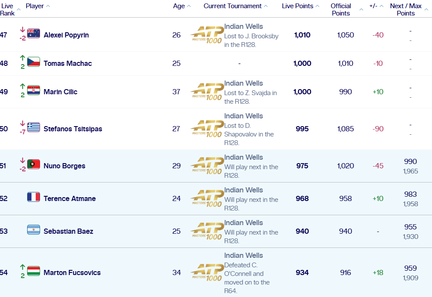Open Stefanos Tsitsipas player profile link
Image resolution: width=432 pixels, height=297 pixels.
point(73,129)
